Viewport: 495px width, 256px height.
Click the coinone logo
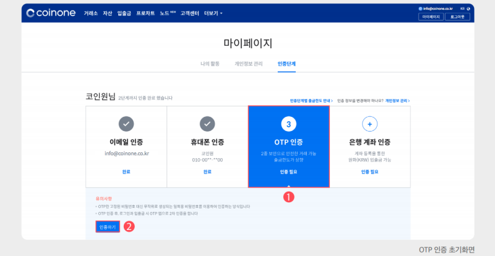(51, 13)
